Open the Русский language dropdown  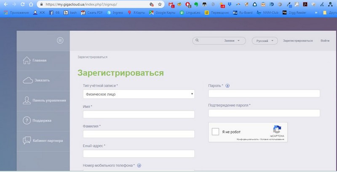pos(265,41)
